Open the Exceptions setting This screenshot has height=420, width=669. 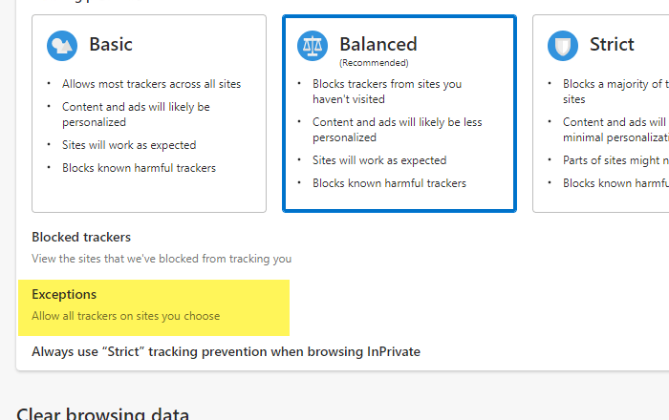click(64, 294)
